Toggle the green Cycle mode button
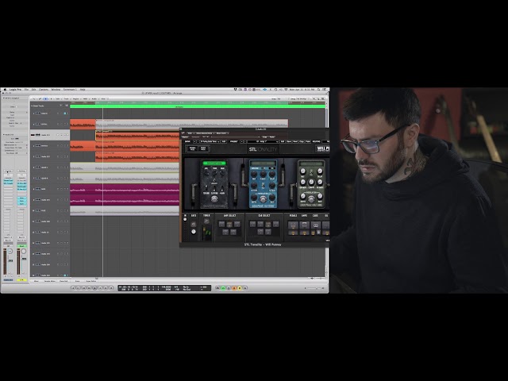 coord(223,287)
